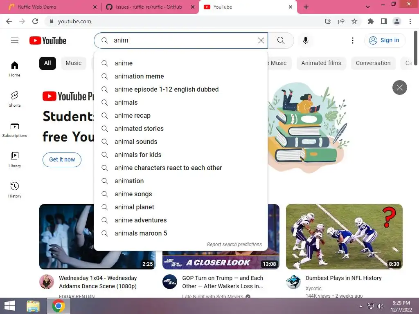Viewport: 419px width, 314px height.
Task: Choose suggestion 'animals maroon 5'
Action: point(181,233)
